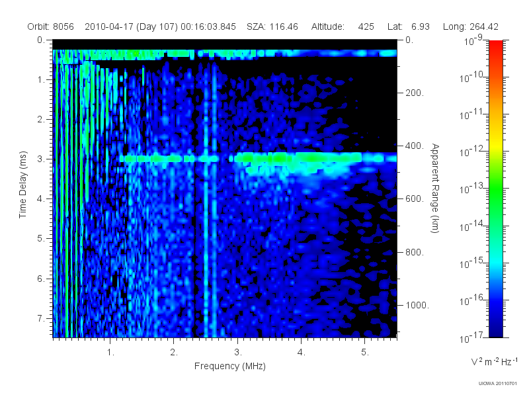The height and width of the screenshot is (397, 529).
Task: Click the '6.' time delay tick label
Action: (x=41, y=279)
